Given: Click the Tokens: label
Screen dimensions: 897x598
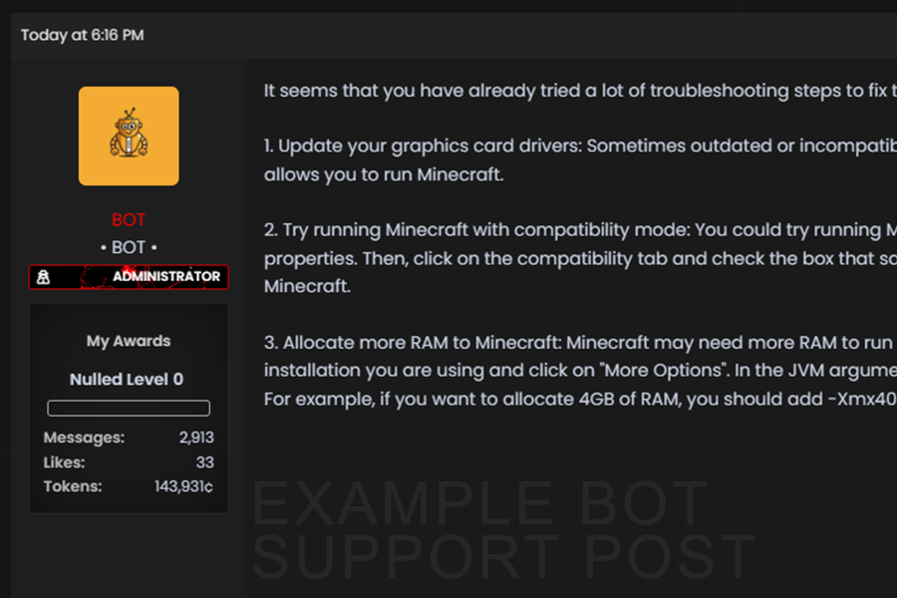Looking at the screenshot, I should (73, 486).
